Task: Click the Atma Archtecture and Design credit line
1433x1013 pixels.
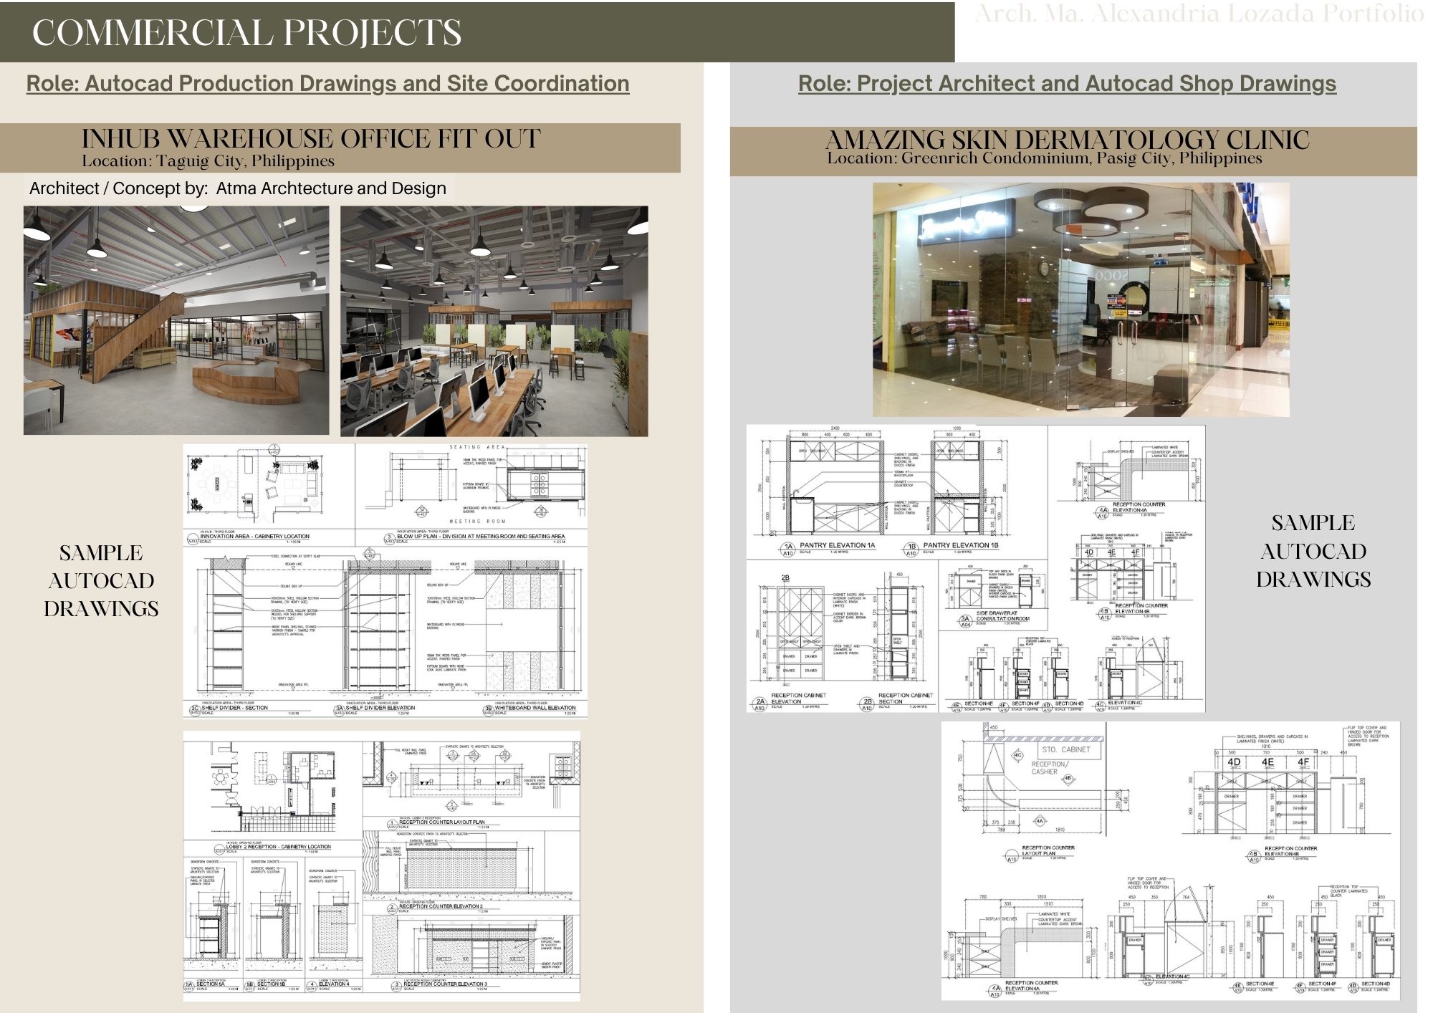Action: click(x=238, y=188)
